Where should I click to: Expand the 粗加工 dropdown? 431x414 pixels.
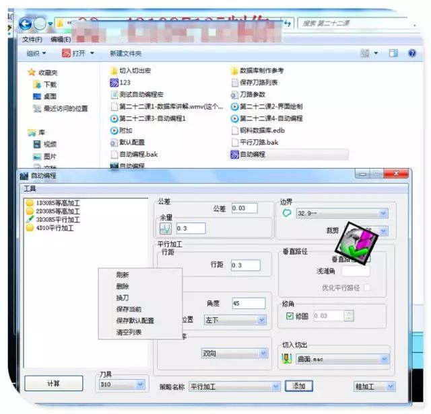point(391,386)
